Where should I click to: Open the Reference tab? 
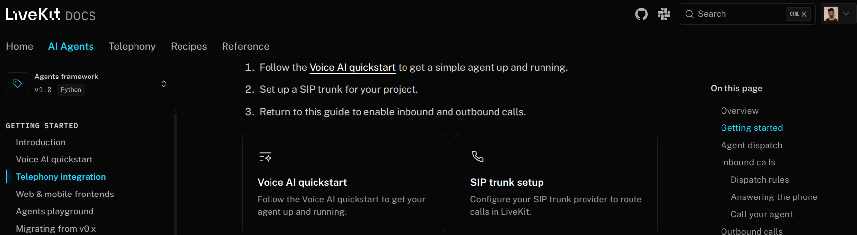coord(245,46)
